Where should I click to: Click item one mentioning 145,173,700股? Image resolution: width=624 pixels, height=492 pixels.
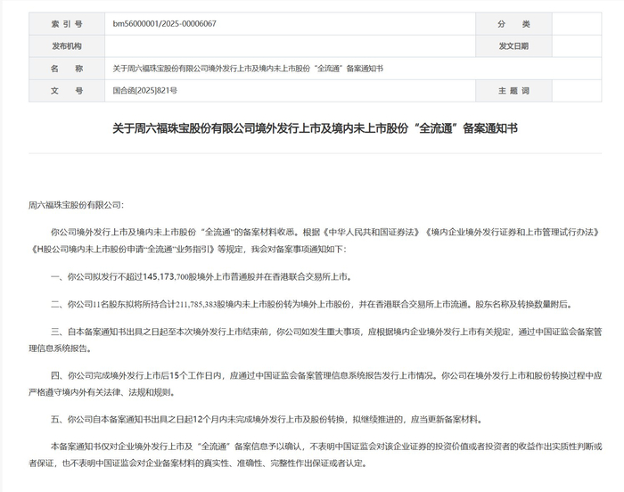(201, 276)
